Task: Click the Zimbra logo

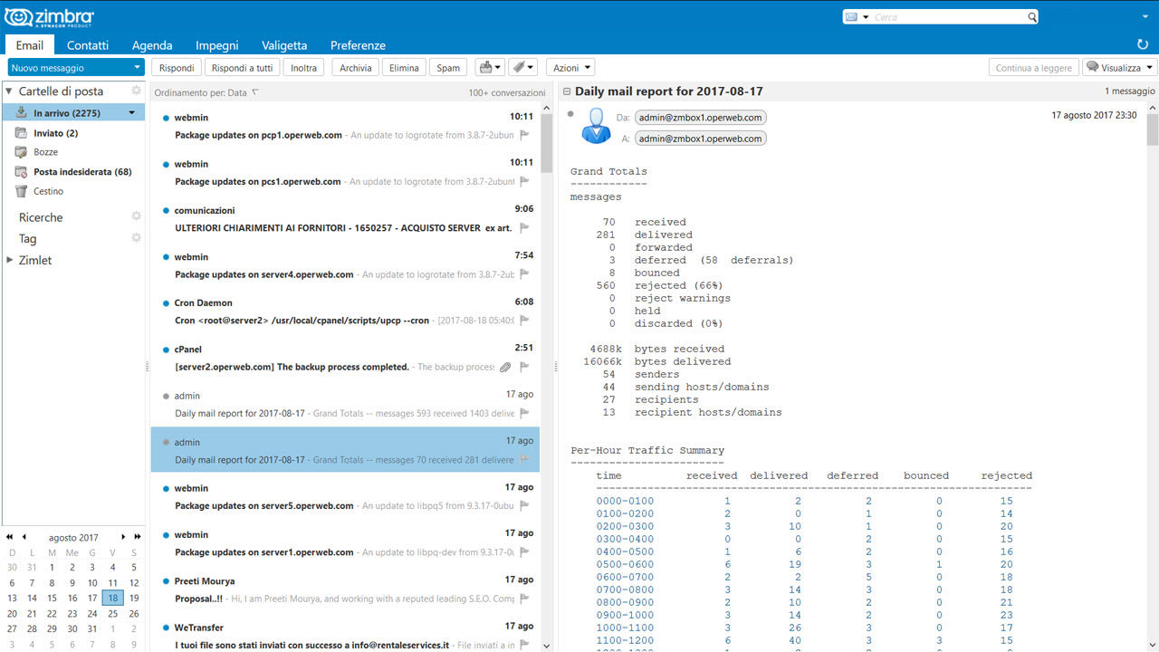Action: click(x=49, y=17)
